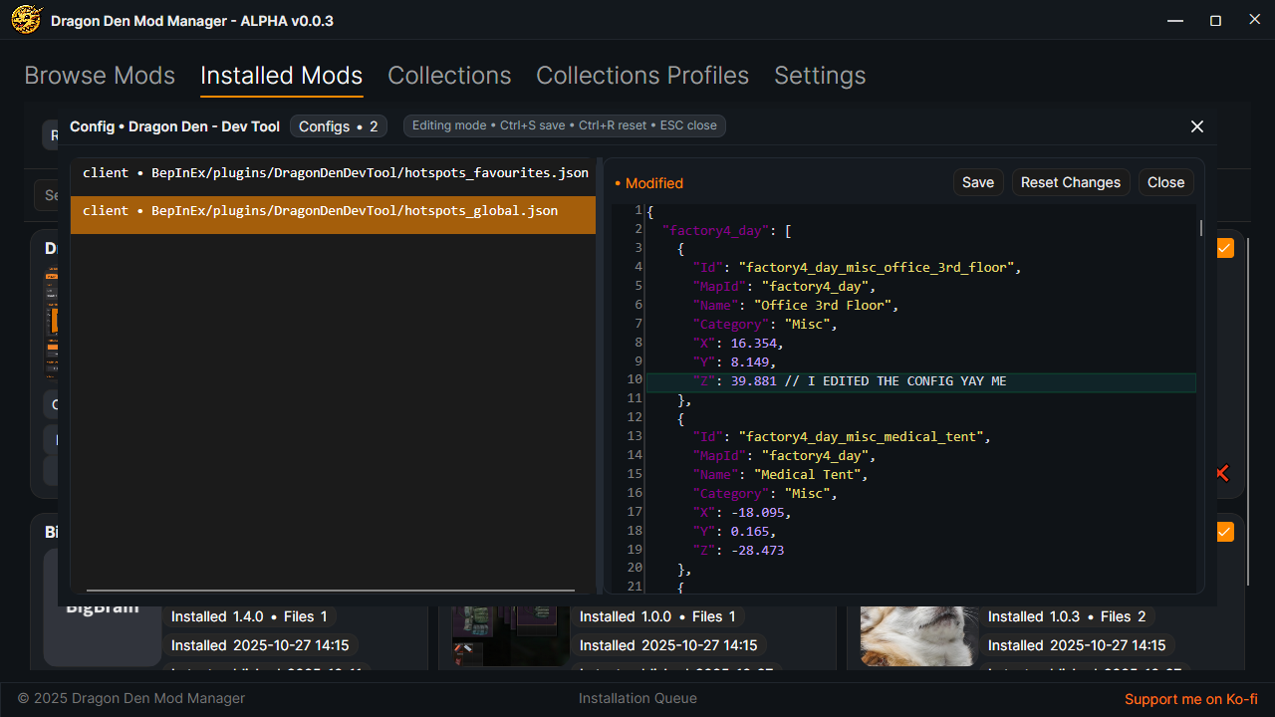Open the Installed Mods tab
The width and height of the screenshot is (1275, 717).
click(281, 76)
